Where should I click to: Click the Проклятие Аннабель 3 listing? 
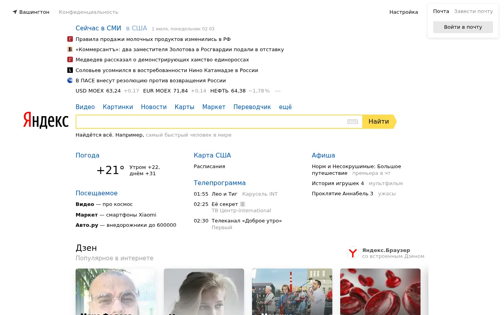click(x=343, y=193)
